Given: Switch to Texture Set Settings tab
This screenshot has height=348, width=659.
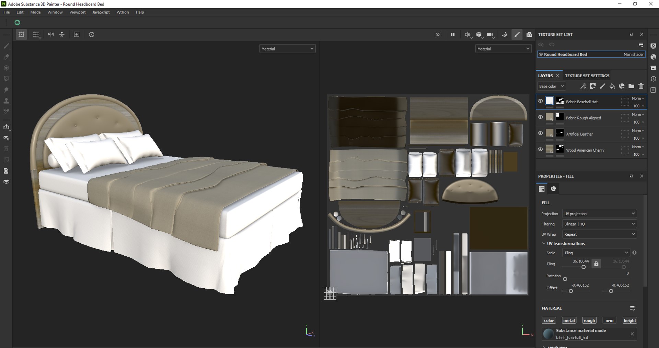Looking at the screenshot, I should point(587,76).
